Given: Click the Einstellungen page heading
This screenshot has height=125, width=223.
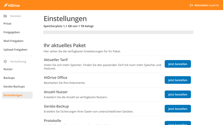Looking at the screenshot, I should click(65, 19).
